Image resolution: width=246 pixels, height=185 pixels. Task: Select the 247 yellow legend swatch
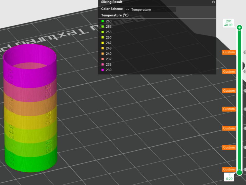click(x=103, y=43)
